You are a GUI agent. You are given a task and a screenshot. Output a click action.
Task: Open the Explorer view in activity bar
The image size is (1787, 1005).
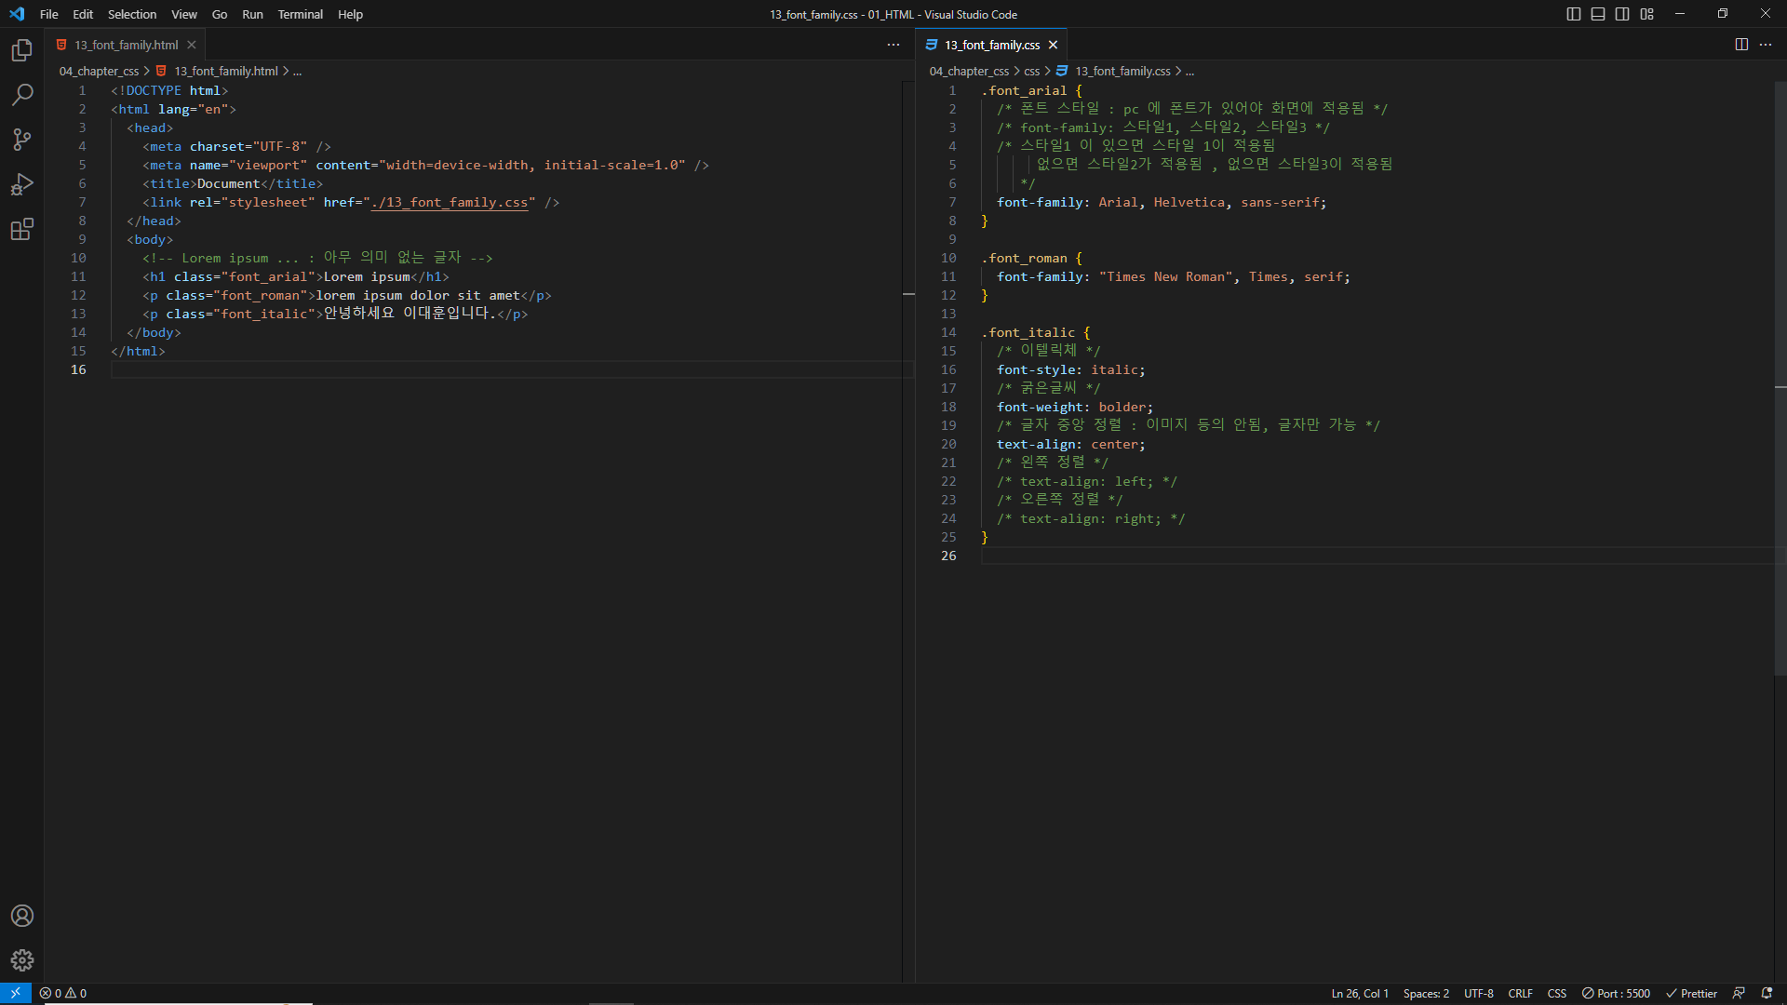[22, 50]
